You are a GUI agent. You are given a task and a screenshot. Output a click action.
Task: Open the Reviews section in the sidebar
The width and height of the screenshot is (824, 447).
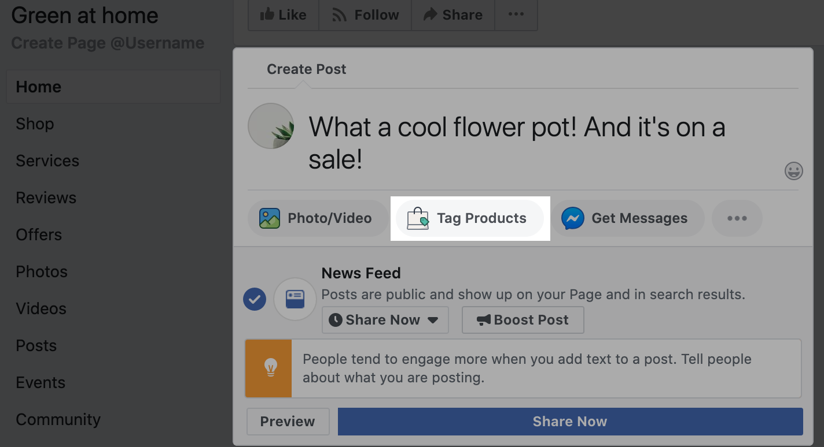tap(46, 198)
